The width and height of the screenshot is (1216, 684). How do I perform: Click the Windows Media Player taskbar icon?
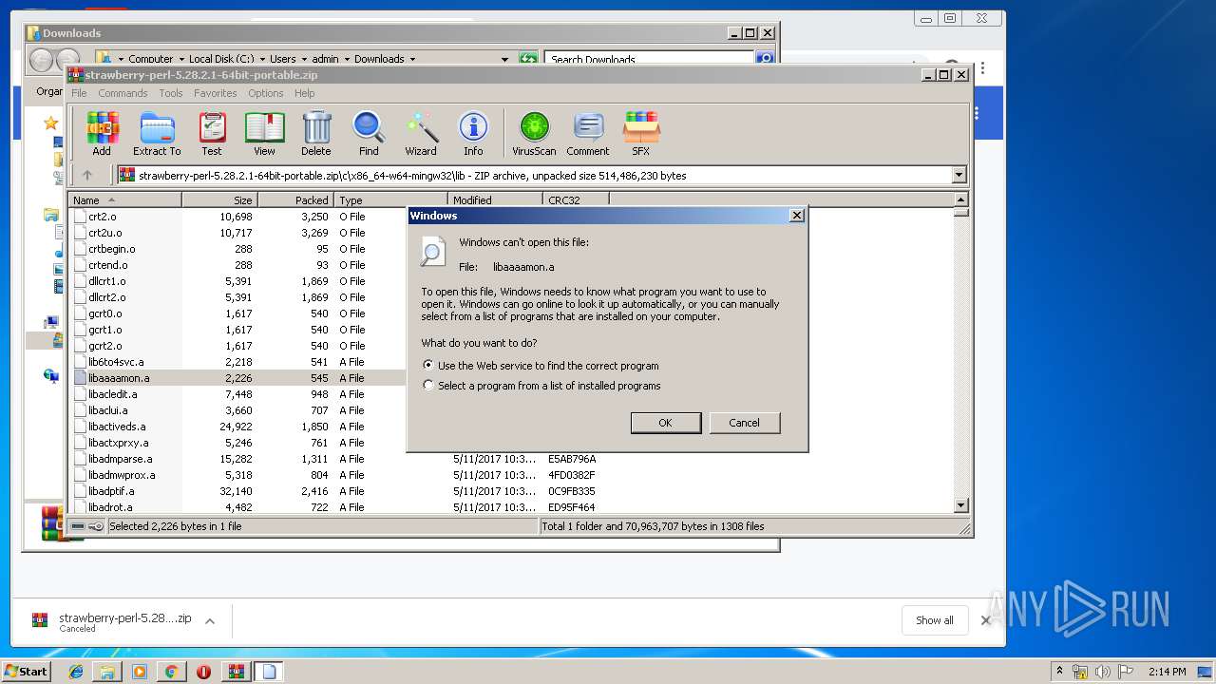click(140, 672)
